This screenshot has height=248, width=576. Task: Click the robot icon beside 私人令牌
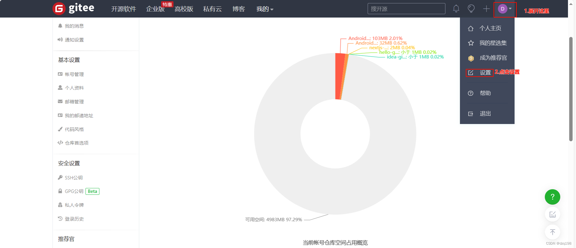pos(60,205)
